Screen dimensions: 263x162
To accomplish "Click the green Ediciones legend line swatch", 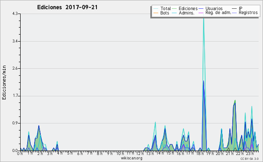I will pos(174,9).
